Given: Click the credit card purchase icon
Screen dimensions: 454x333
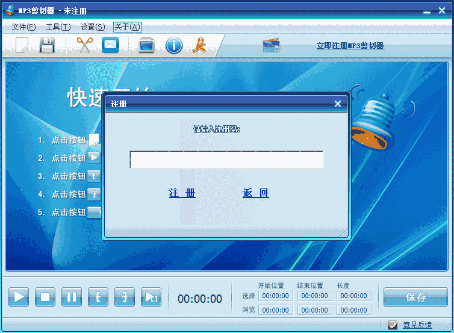Looking at the screenshot, I should point(272,45).
